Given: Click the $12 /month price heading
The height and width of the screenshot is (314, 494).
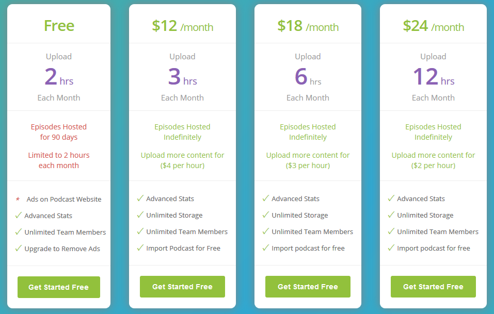Looking at the screenshot, I should coord(182,26).
